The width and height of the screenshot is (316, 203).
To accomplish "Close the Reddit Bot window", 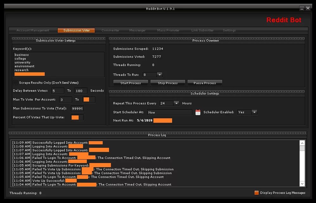I will (x=308, y=9).
